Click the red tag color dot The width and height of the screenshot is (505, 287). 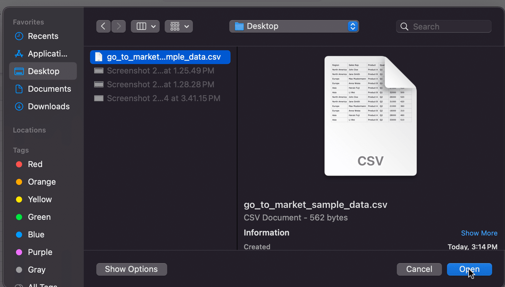(x=19, y=164)
